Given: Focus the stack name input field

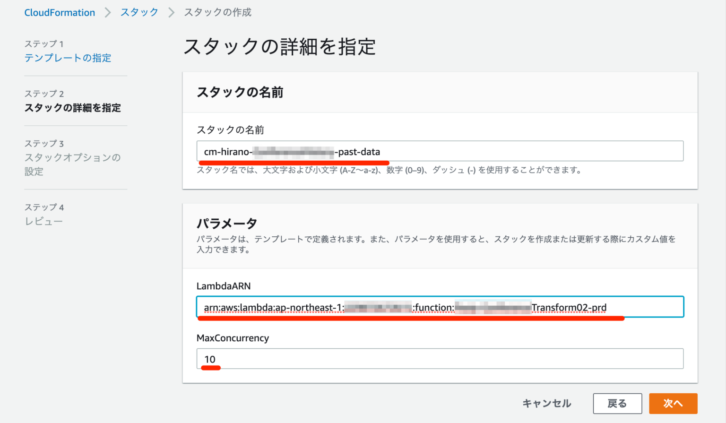Looking at the screenshot, I should click(440, 151).
